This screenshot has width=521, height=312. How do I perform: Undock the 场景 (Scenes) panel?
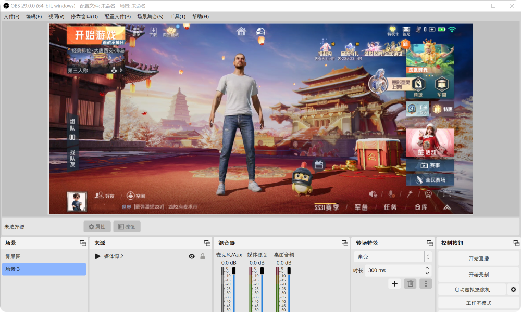point(83,243)
